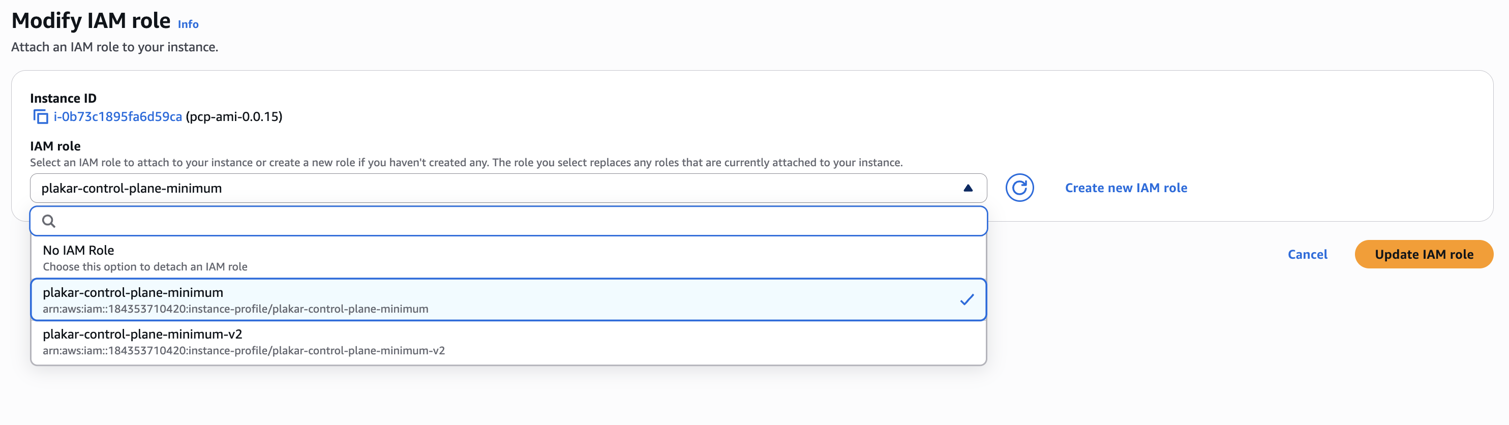Click the ARN line of plakar-control-plane-minimum-v2

coord(244,351)
